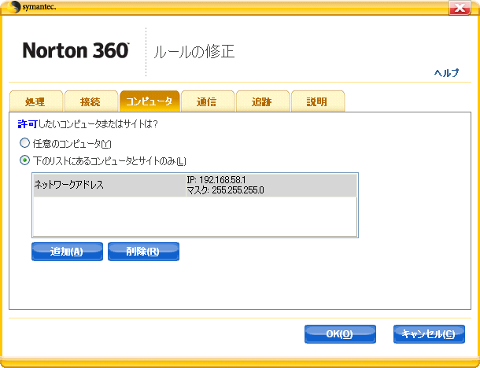Switch to the 処理 tab
The width and height of the screenshot is (480, 368).
35,101
